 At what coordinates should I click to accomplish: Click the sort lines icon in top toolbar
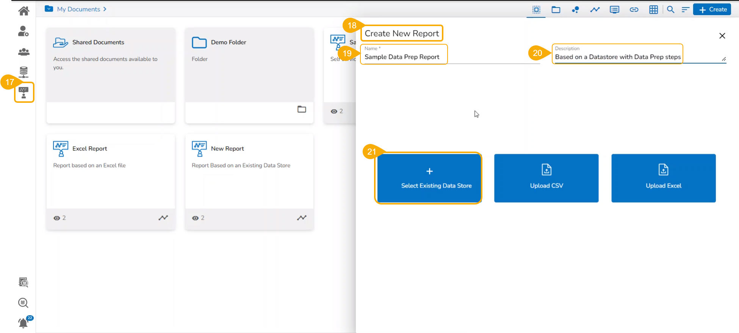[x=685, y=10]
